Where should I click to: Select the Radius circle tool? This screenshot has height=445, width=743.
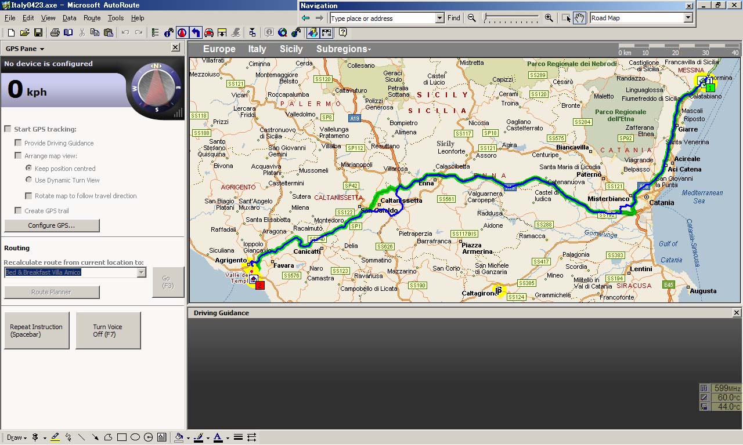click(148, 437)
